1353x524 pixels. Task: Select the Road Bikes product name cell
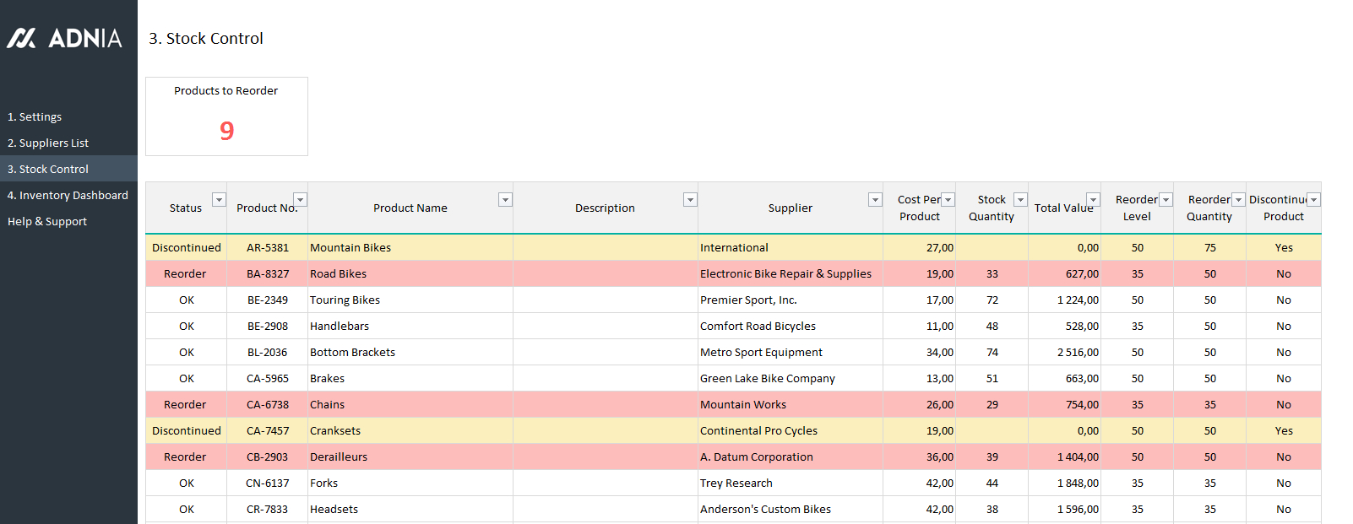pos(339,274)
